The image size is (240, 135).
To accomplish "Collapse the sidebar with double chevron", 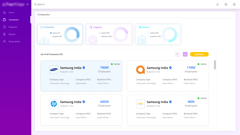I will click(x=27, y=4).
